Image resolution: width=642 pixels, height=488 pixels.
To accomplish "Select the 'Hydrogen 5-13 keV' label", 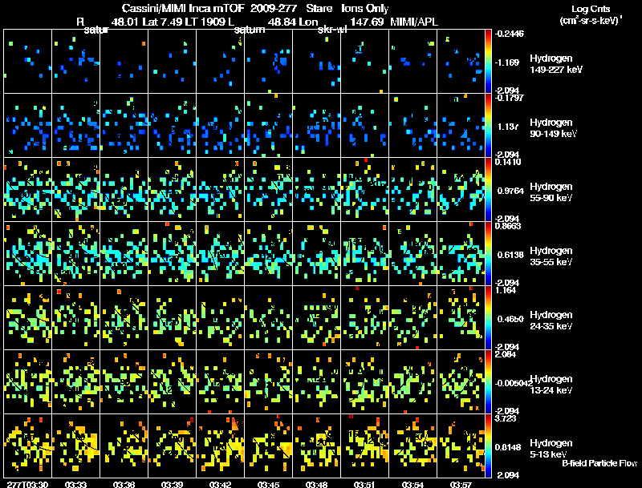I will click(551, 449).
